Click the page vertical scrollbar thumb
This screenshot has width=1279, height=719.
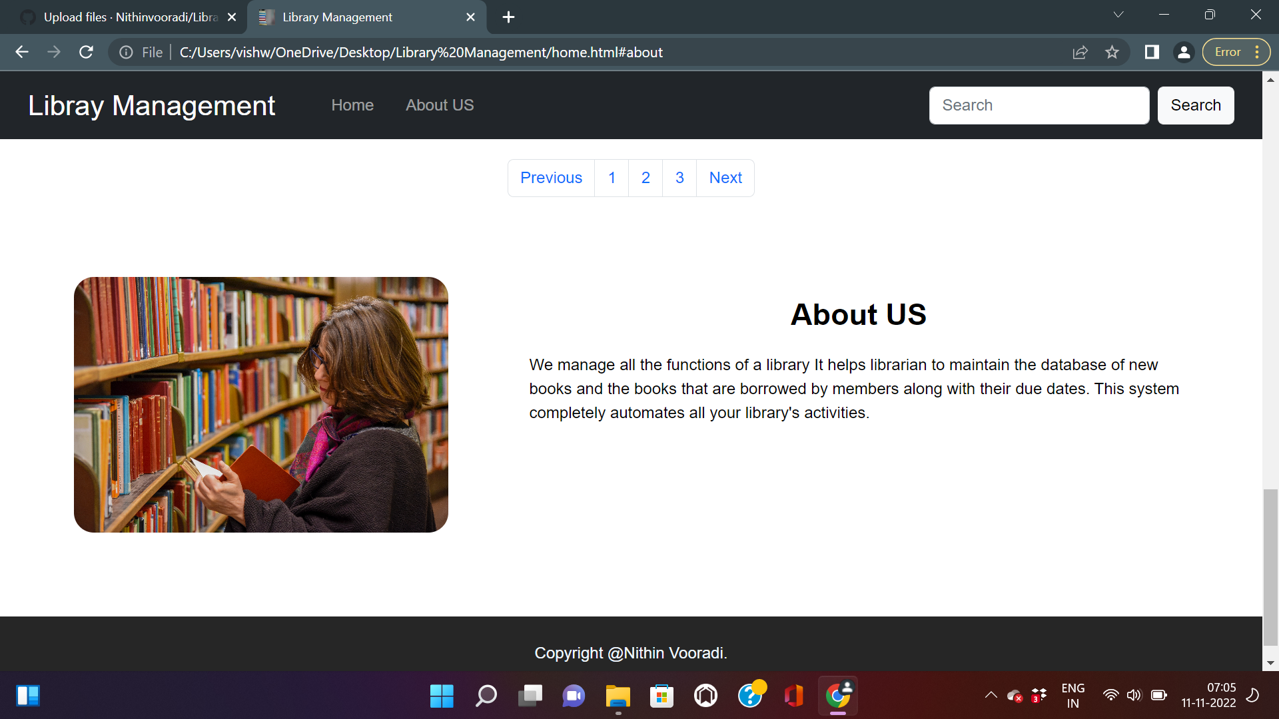click(1270, 567)
